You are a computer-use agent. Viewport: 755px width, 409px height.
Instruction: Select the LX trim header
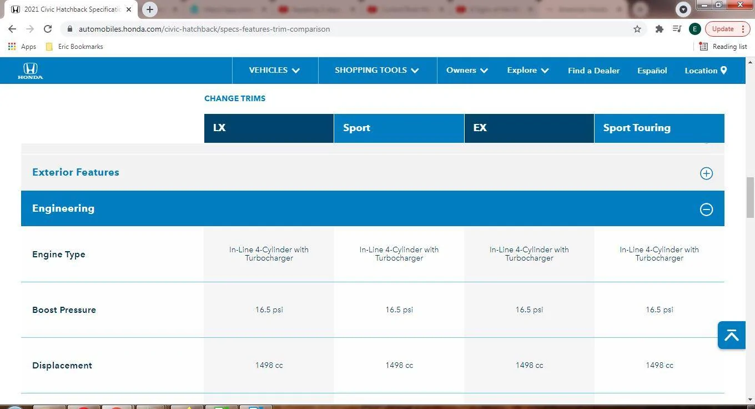pos(269,128)
